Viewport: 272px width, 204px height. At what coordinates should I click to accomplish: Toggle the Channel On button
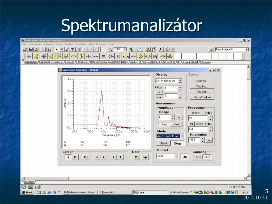(185, 157)
